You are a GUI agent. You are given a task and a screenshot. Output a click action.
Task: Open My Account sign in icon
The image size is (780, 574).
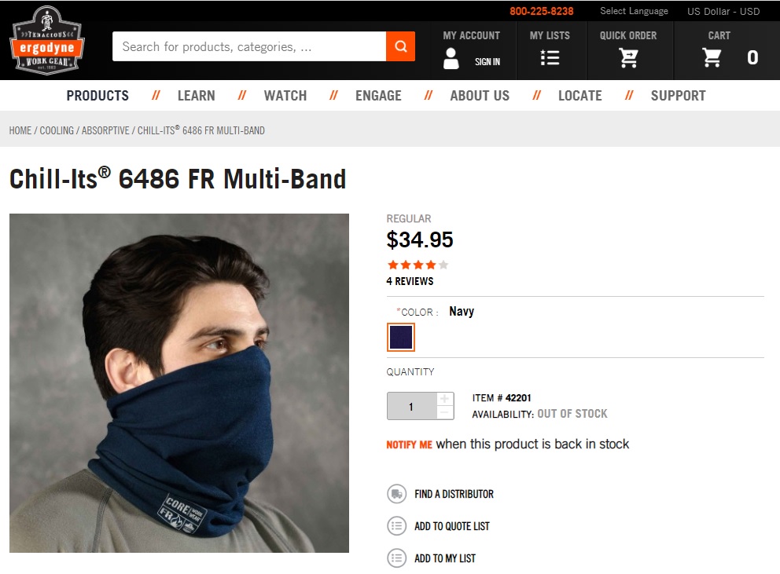[x=451, y=59]
